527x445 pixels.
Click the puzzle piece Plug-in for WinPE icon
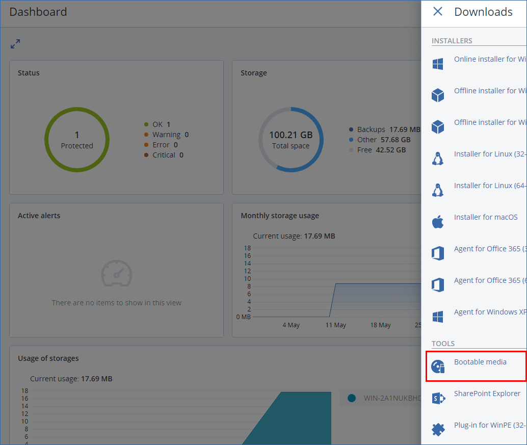[x=437, y=430]
